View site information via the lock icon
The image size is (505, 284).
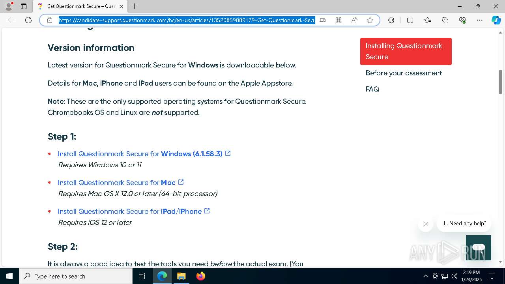pos(50,20)
